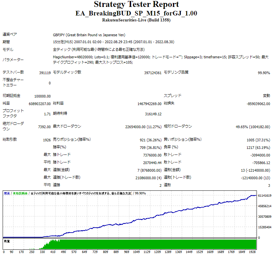
Task: Click the average profit trade value '2070440.44'
Action: coord(152,163)
